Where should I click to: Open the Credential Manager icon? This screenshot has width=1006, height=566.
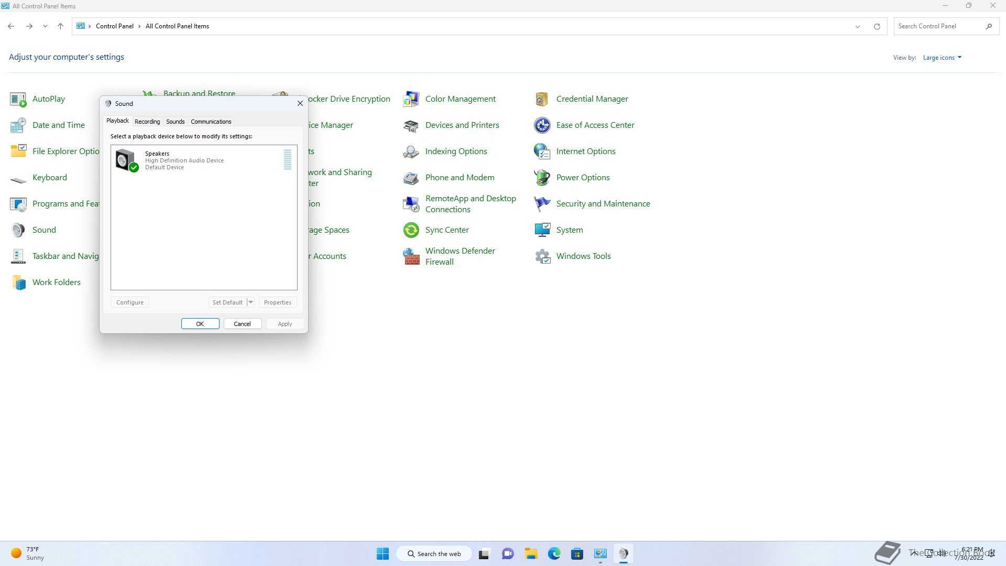[x=542, y=99]
